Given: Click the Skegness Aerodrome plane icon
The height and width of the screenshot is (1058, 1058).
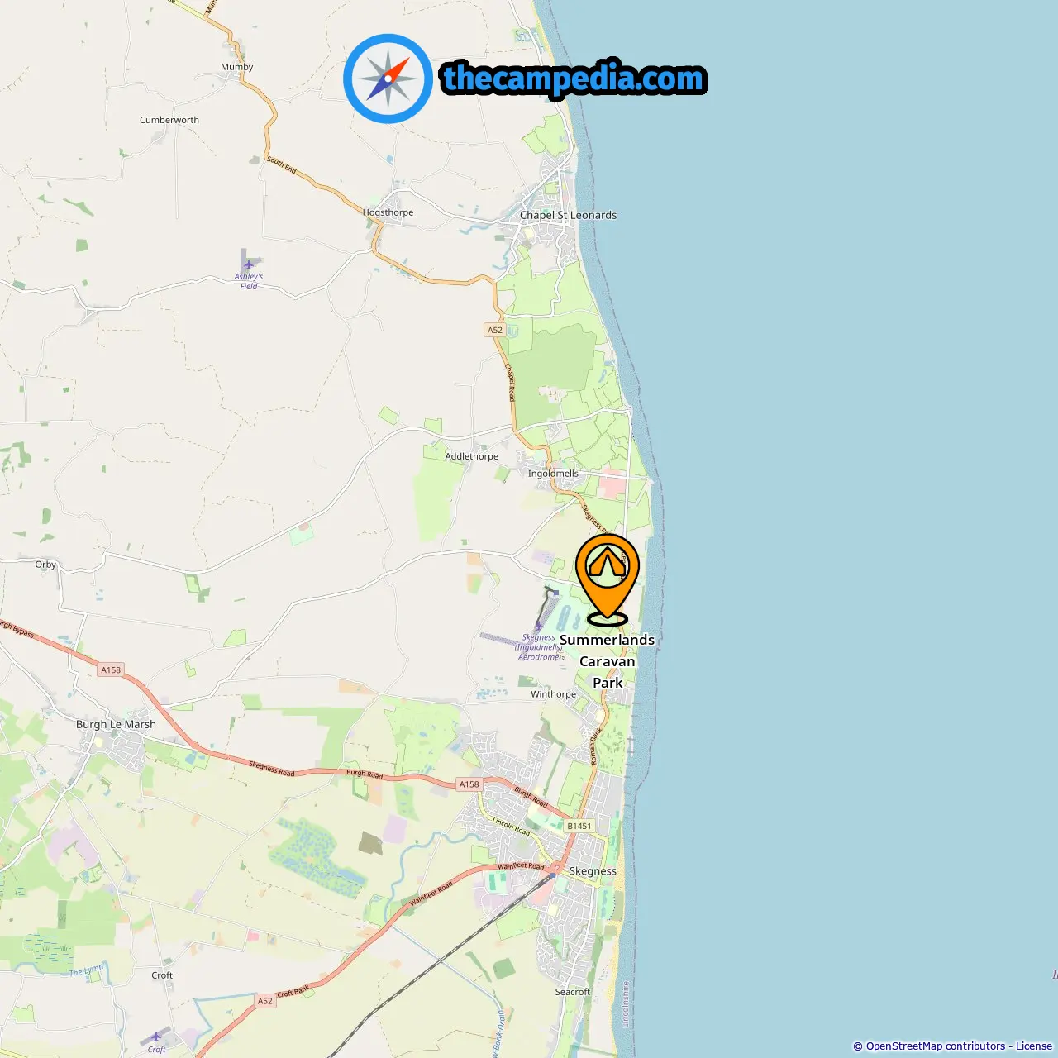Looking at the screenshot, I should [539, 626].
